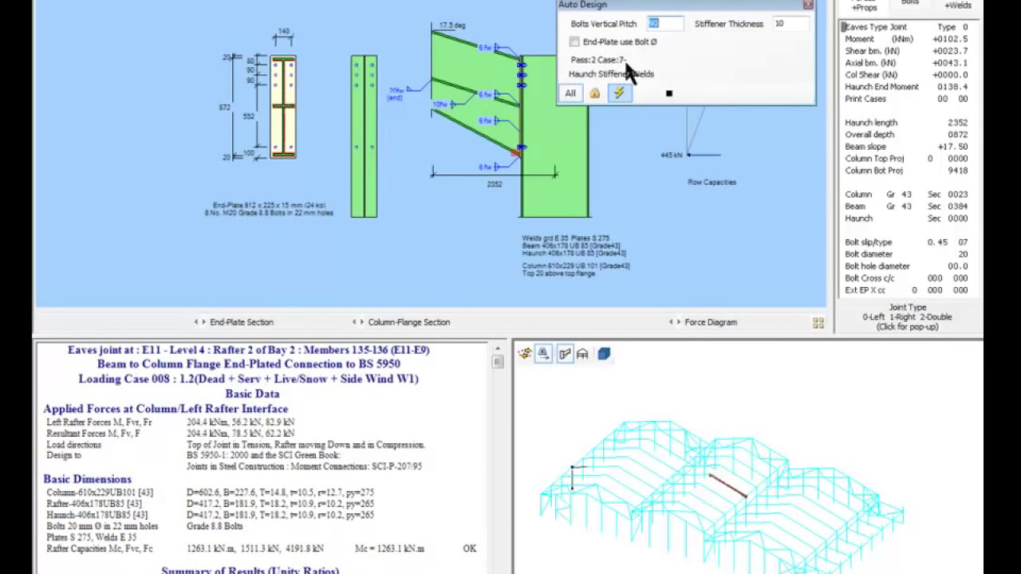
Task: Select the Haunch length row
Action: [907, 123]
